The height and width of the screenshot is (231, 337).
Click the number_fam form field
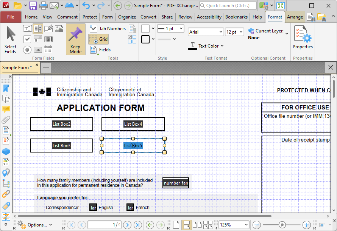click(x=176, y=183)
